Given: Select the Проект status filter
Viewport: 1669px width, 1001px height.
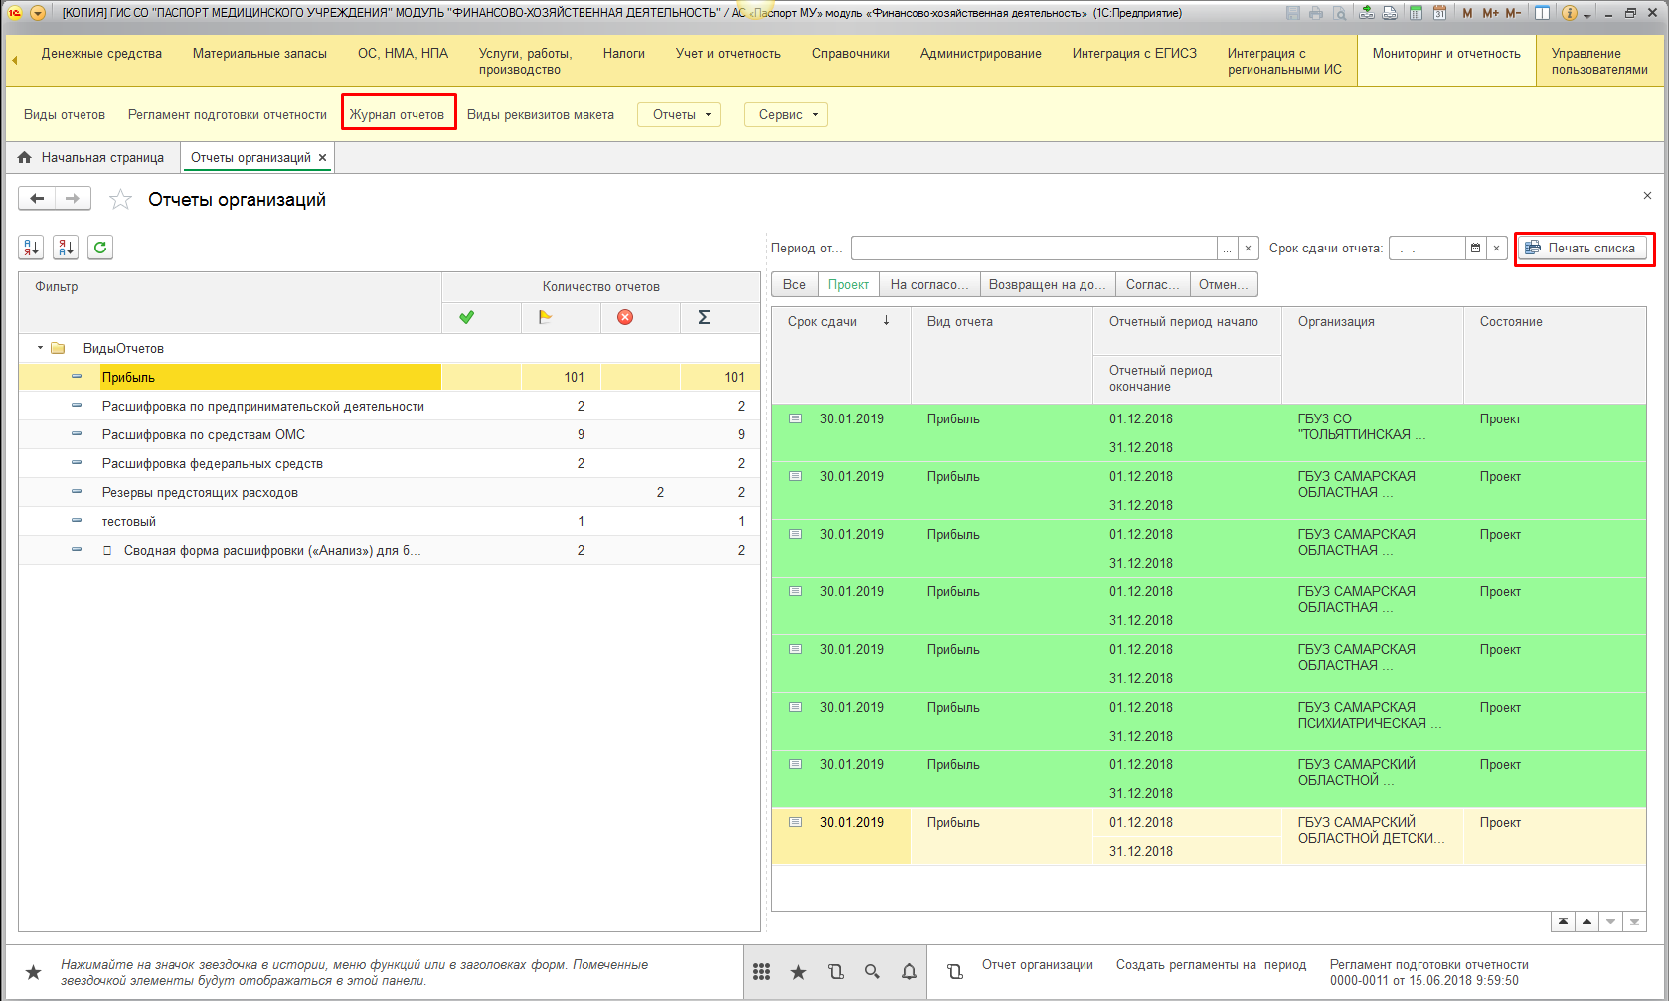Looking at the screenshot, I should pos(848,285).
